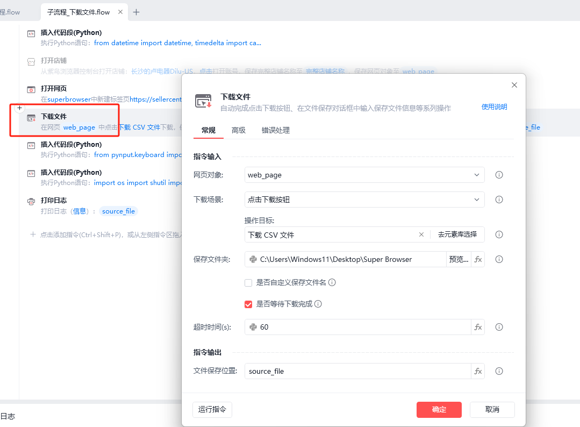The width and height of the screenshot is (580, 427).
Task: Expand the 下载场景 dropdown
Action: (476, 200)
